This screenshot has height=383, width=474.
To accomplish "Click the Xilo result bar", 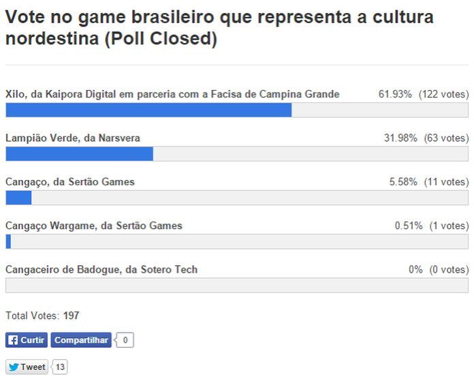I will (x=236, y=110).
